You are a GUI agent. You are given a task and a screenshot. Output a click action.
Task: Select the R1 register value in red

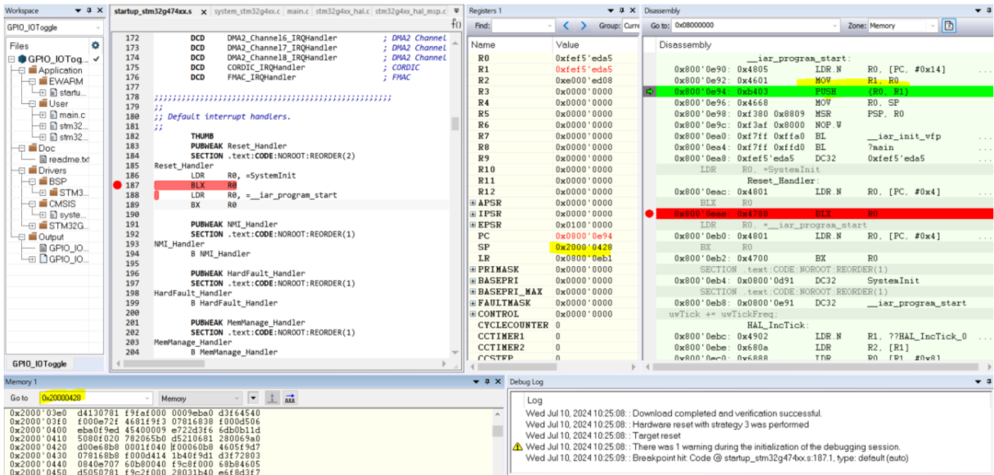coord(584,68)
